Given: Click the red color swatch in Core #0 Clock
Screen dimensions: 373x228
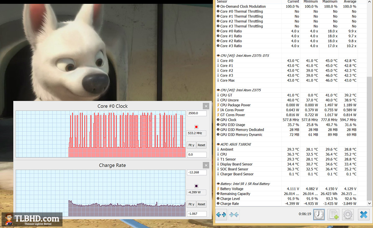Looking at the screenshot, I should point(196,127).
